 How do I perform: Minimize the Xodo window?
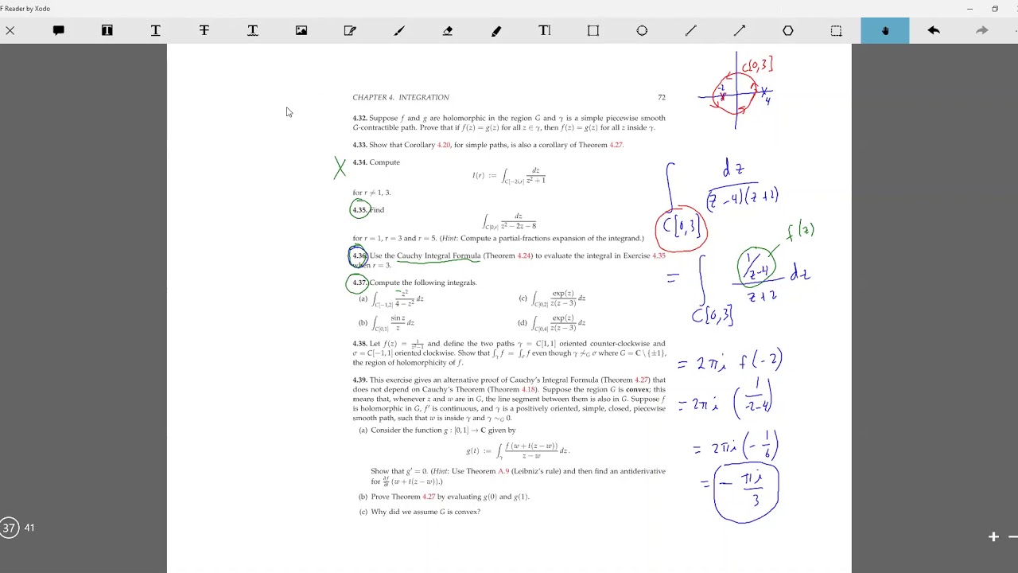point(969,9)
